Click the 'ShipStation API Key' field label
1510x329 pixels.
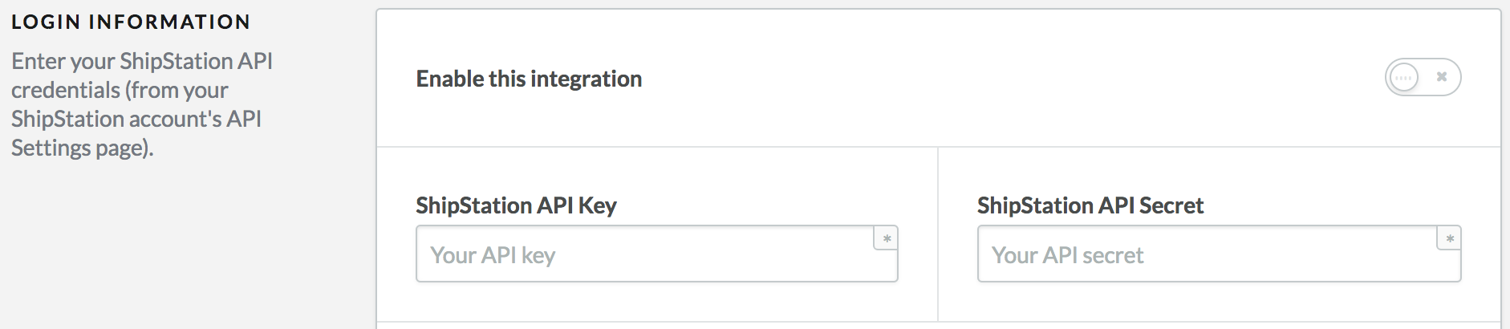(x=516, y=205)
